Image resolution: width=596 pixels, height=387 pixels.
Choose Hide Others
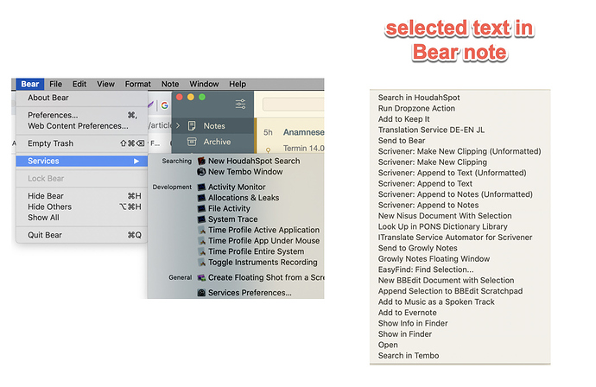pos(82,206)
